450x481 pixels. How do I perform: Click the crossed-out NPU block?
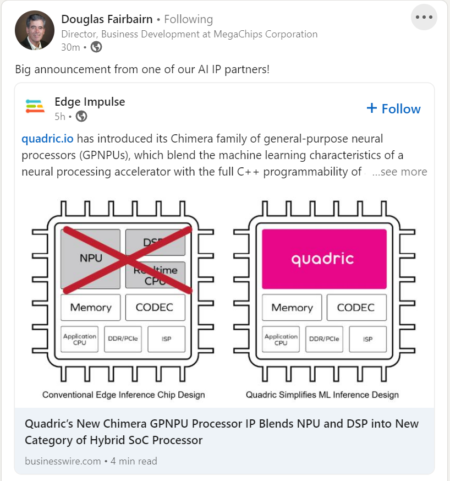90,258
